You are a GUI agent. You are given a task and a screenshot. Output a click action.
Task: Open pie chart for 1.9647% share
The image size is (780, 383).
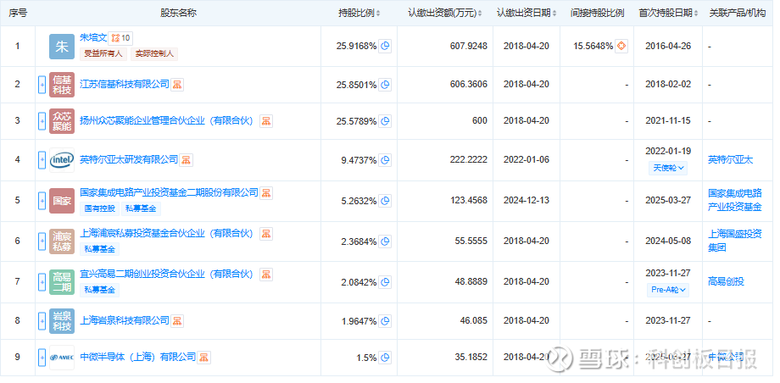[385, 321]
